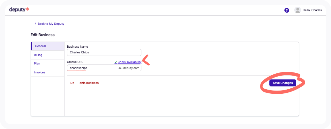Open the Plan tab
Screen dimensions: 331x129
tap(48, 64)
